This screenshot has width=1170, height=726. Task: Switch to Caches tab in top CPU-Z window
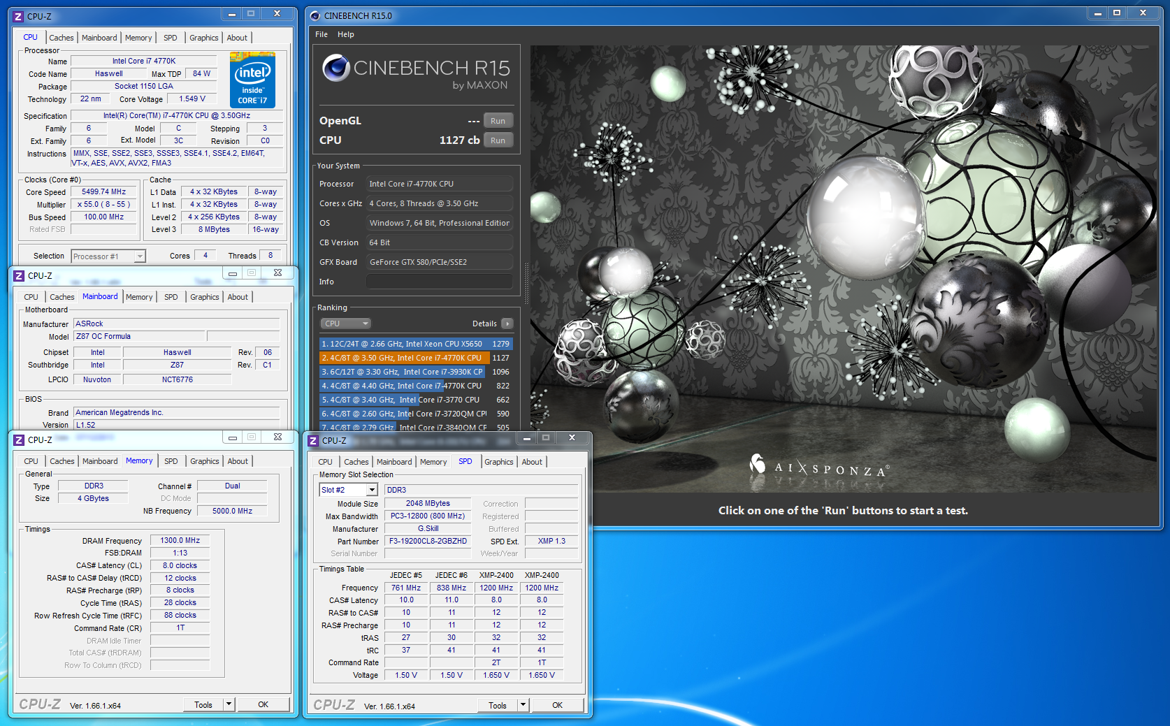[x=62, y=38]
